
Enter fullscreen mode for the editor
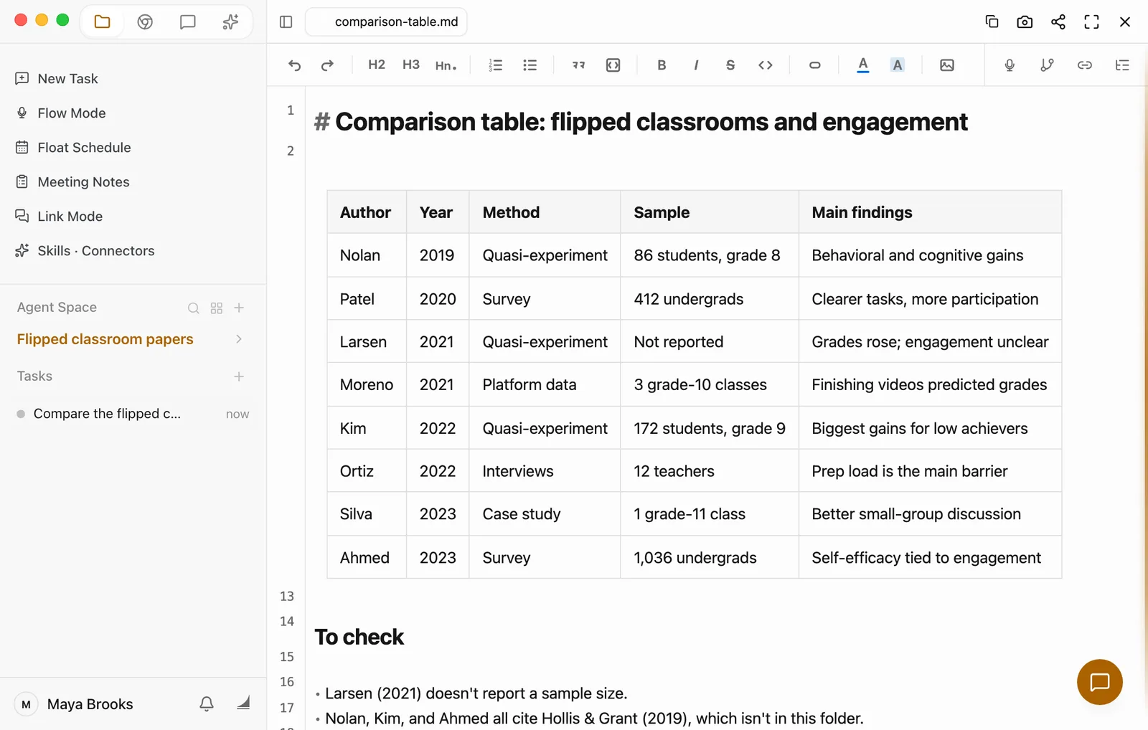[1091, 22]
